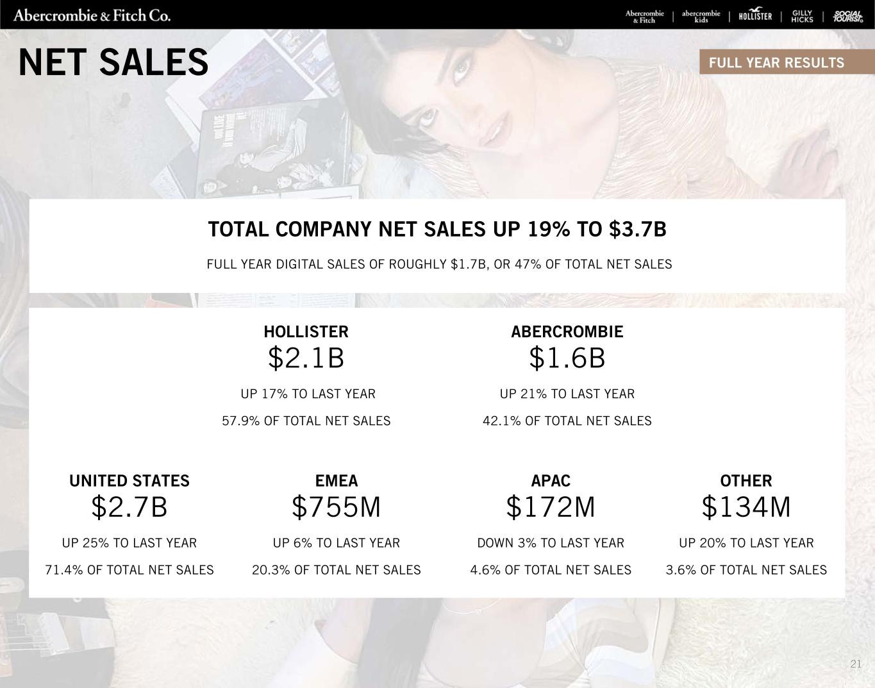Click the Abercrombie & Fitch Co. header logo
The height and width of the screenshot is (688, 875).
pyautogui.click(x=92, y=15)
